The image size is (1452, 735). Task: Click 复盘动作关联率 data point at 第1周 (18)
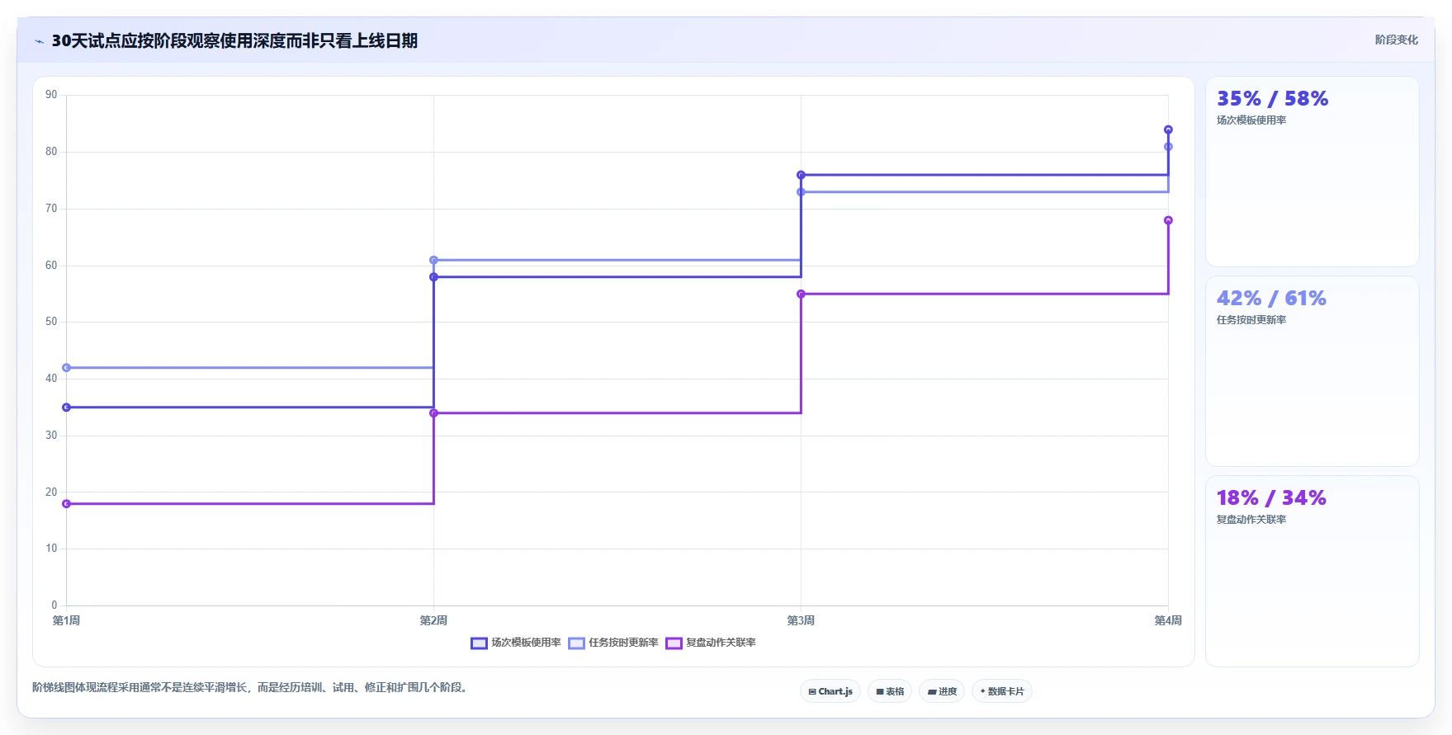(66, 504)
